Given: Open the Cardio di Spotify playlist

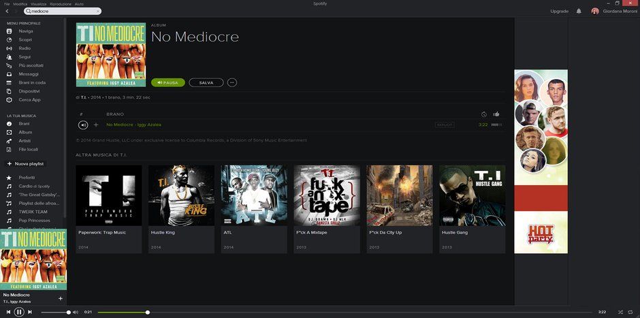Looking at the screenshot, I should click(x=34, y=186).
